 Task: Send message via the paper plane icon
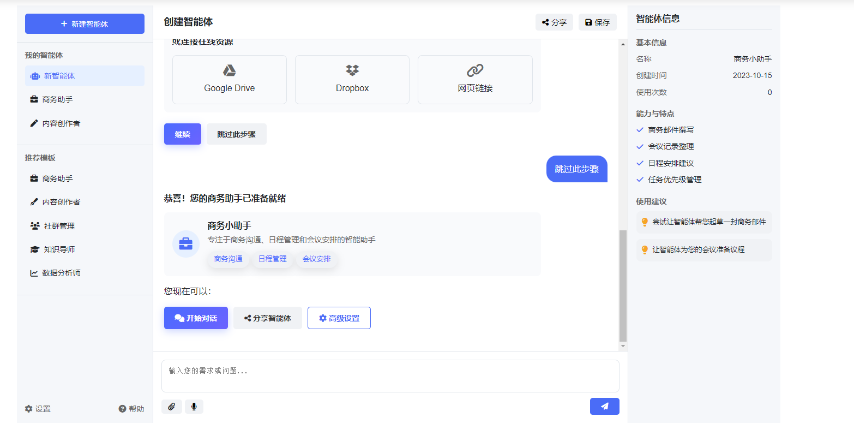coord(604,406)
